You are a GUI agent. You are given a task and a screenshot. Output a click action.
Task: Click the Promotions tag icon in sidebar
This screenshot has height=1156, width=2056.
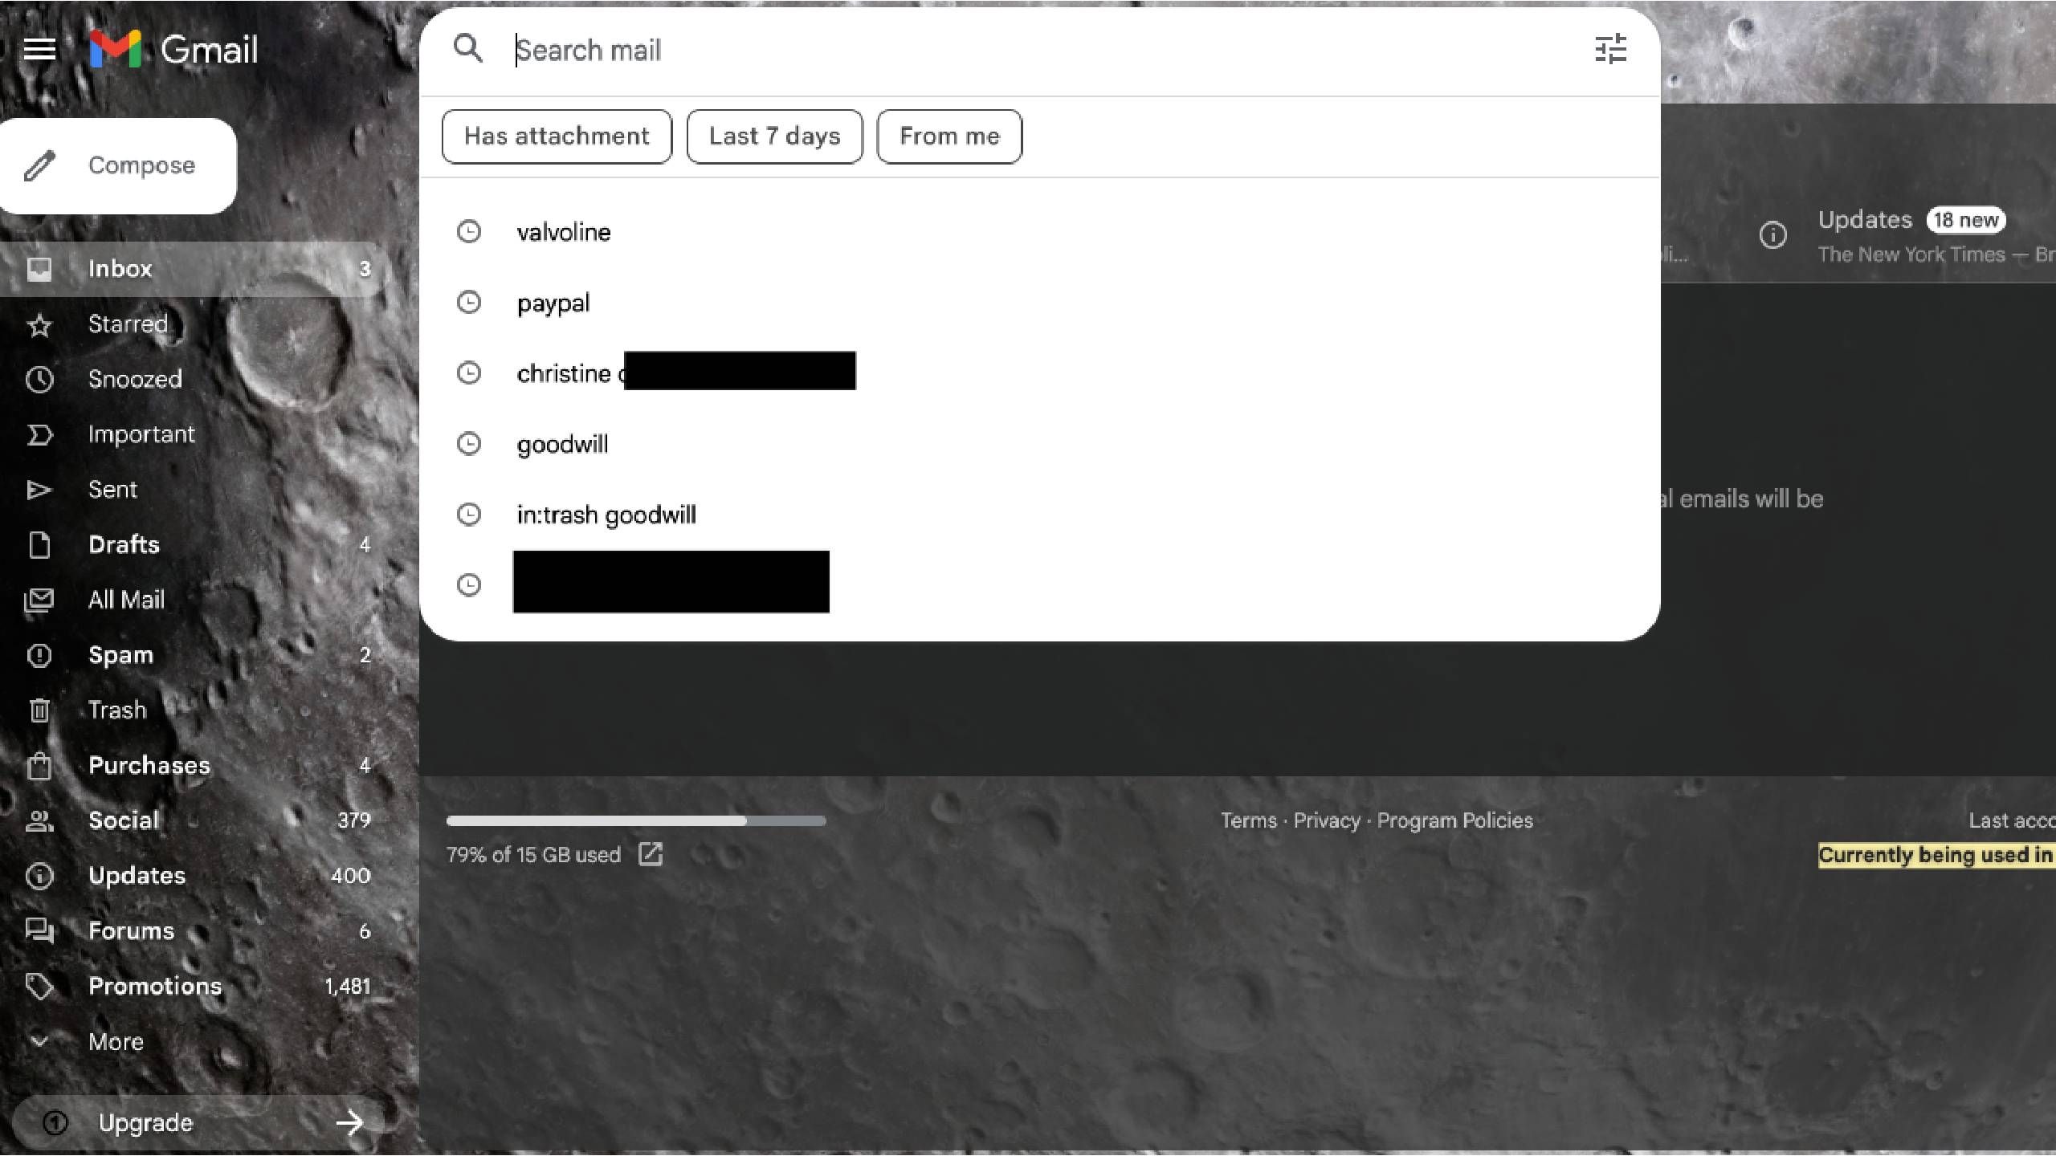39,987
